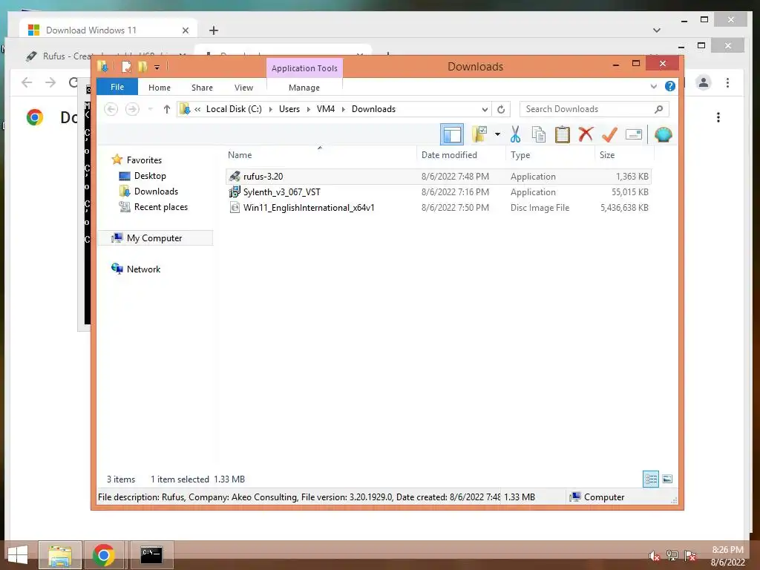The height and width of the screenshot is (570, 760).
Task: Select Win11_EnglishInternational_x64v1 disc image
Action: [438, 208]
